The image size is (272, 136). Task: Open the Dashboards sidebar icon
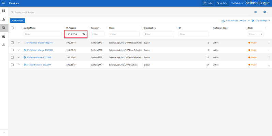click(4, 11)
